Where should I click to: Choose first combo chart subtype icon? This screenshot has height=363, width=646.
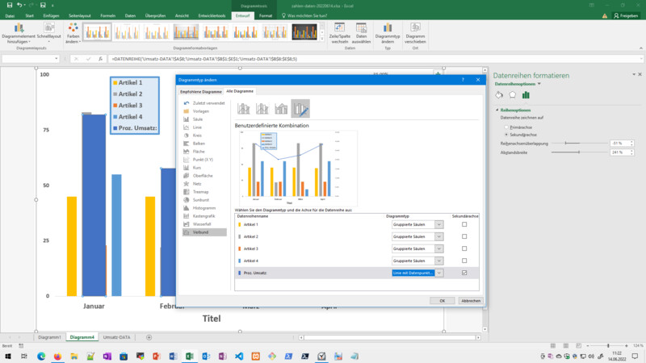(x=244, y=109)
